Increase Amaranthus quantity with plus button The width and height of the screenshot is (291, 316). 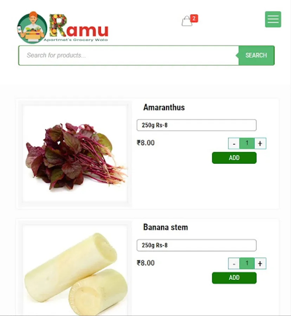[x=260, y=144]
